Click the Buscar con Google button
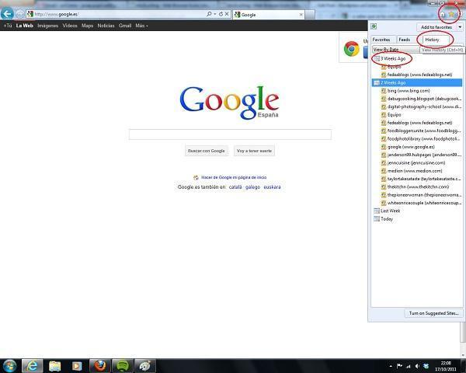Image resolution: width=466 pixels, height=373 pixels. [x=207, y=151]
